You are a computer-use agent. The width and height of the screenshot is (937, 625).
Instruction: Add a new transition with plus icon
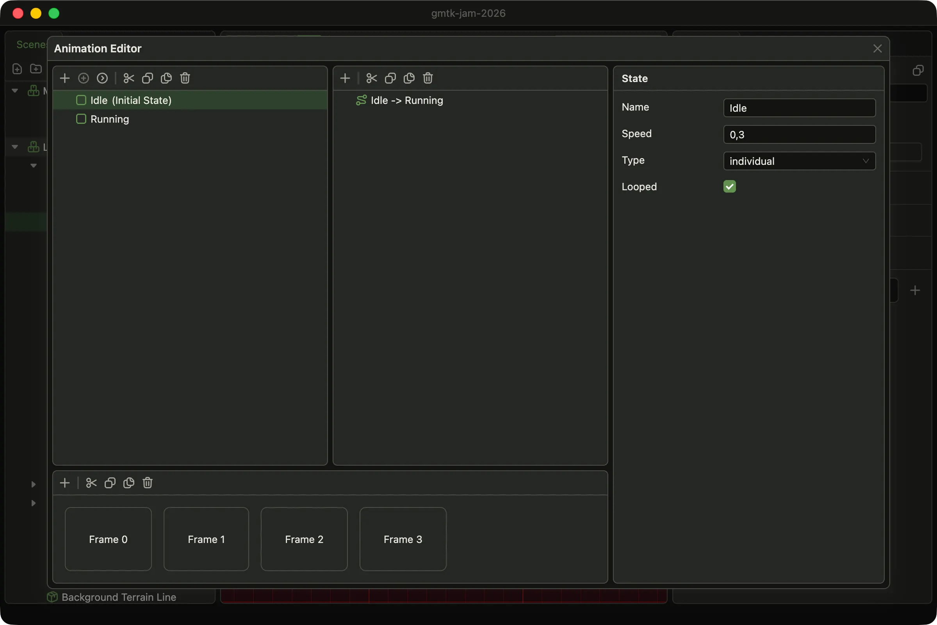pos(345,78)
